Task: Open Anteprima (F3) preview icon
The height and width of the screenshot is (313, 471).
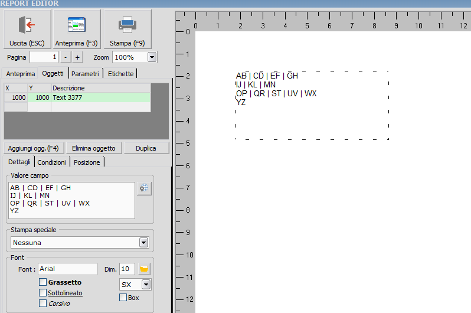Action: (x=76, y=25)
